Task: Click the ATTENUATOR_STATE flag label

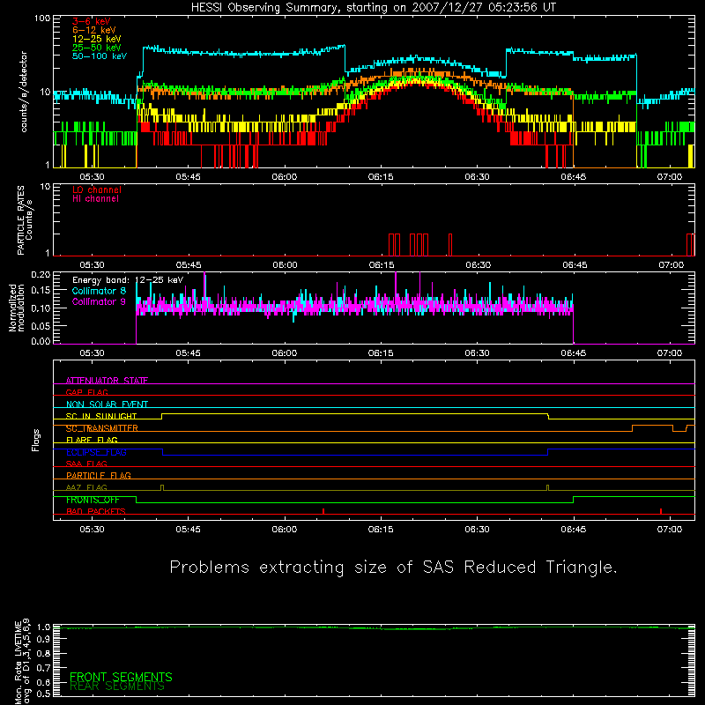Action: tap(107, 381)
